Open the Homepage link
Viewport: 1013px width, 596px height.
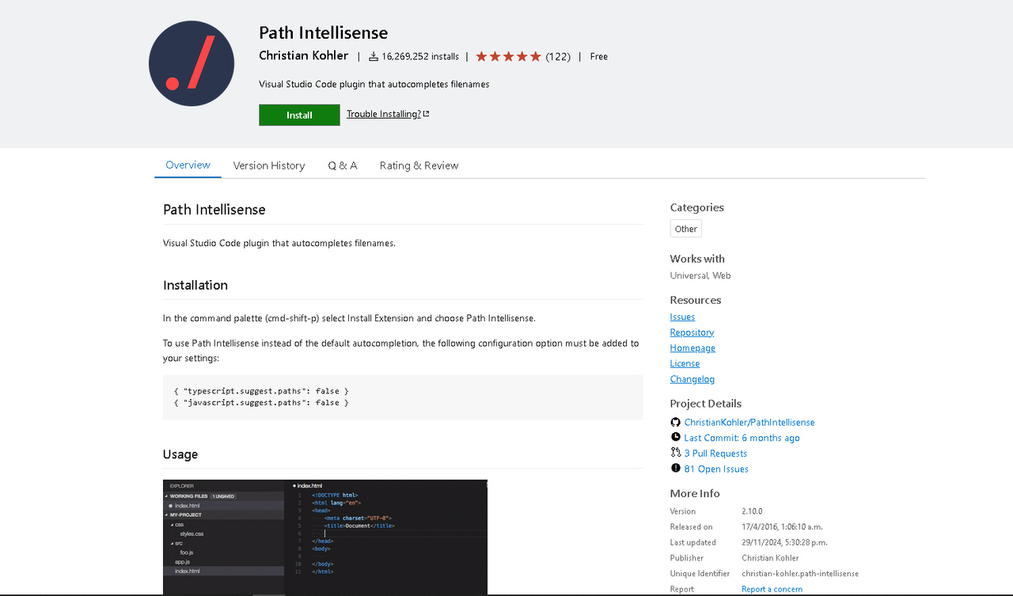tap(692, 347)
